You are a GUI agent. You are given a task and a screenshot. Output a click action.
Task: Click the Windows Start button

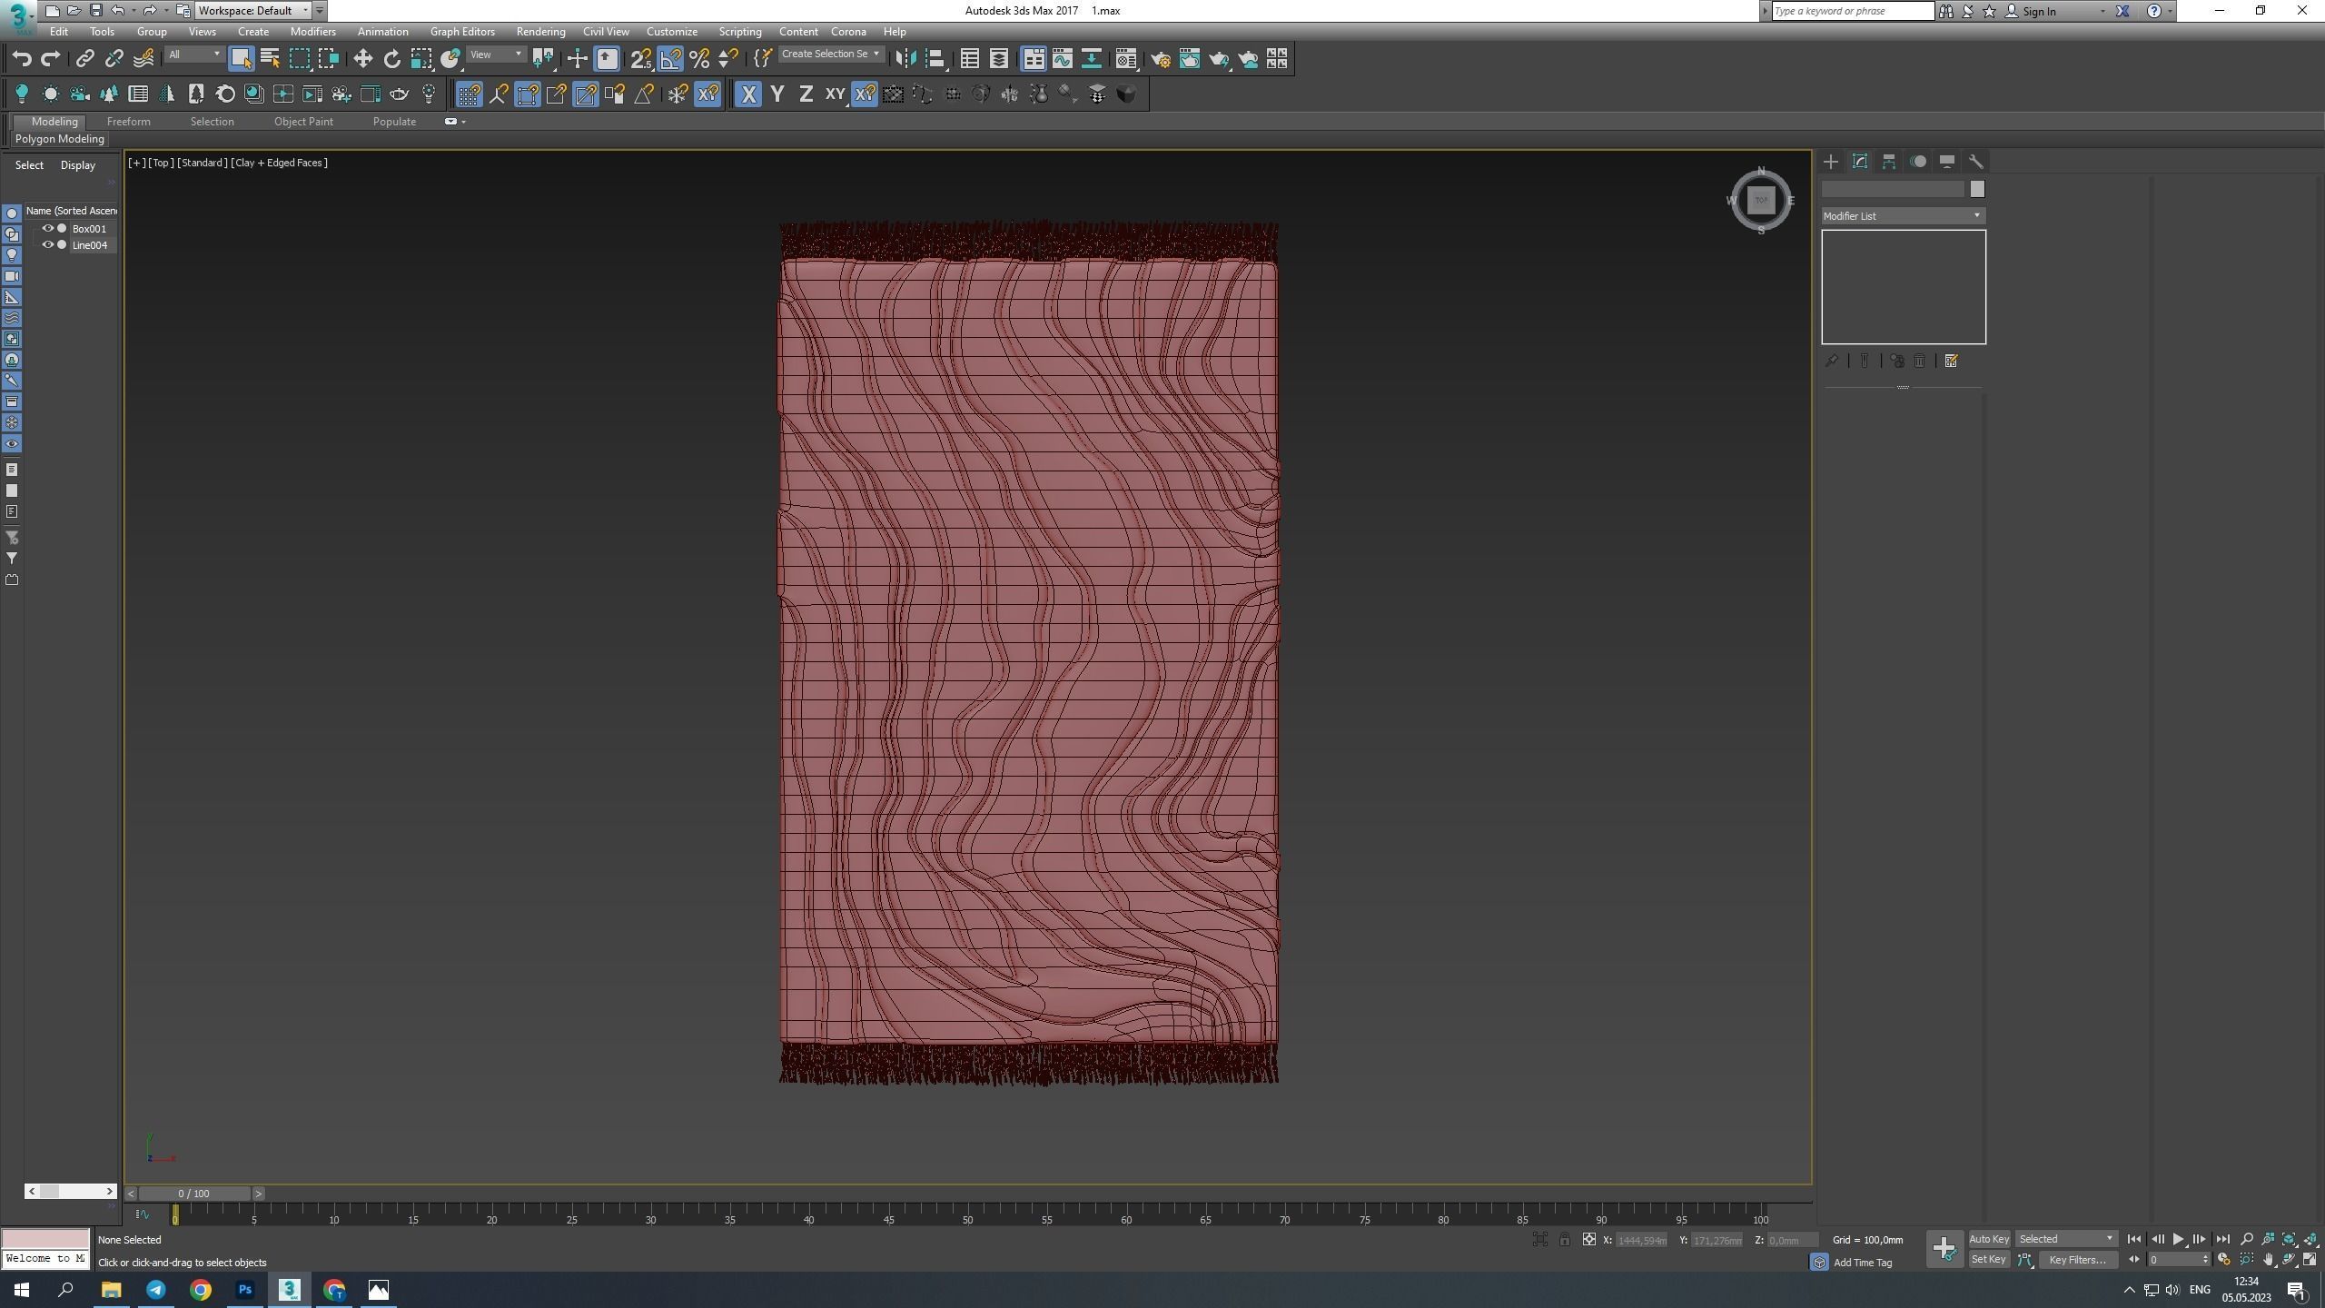pyautogui.click(x=22, y=1290)
